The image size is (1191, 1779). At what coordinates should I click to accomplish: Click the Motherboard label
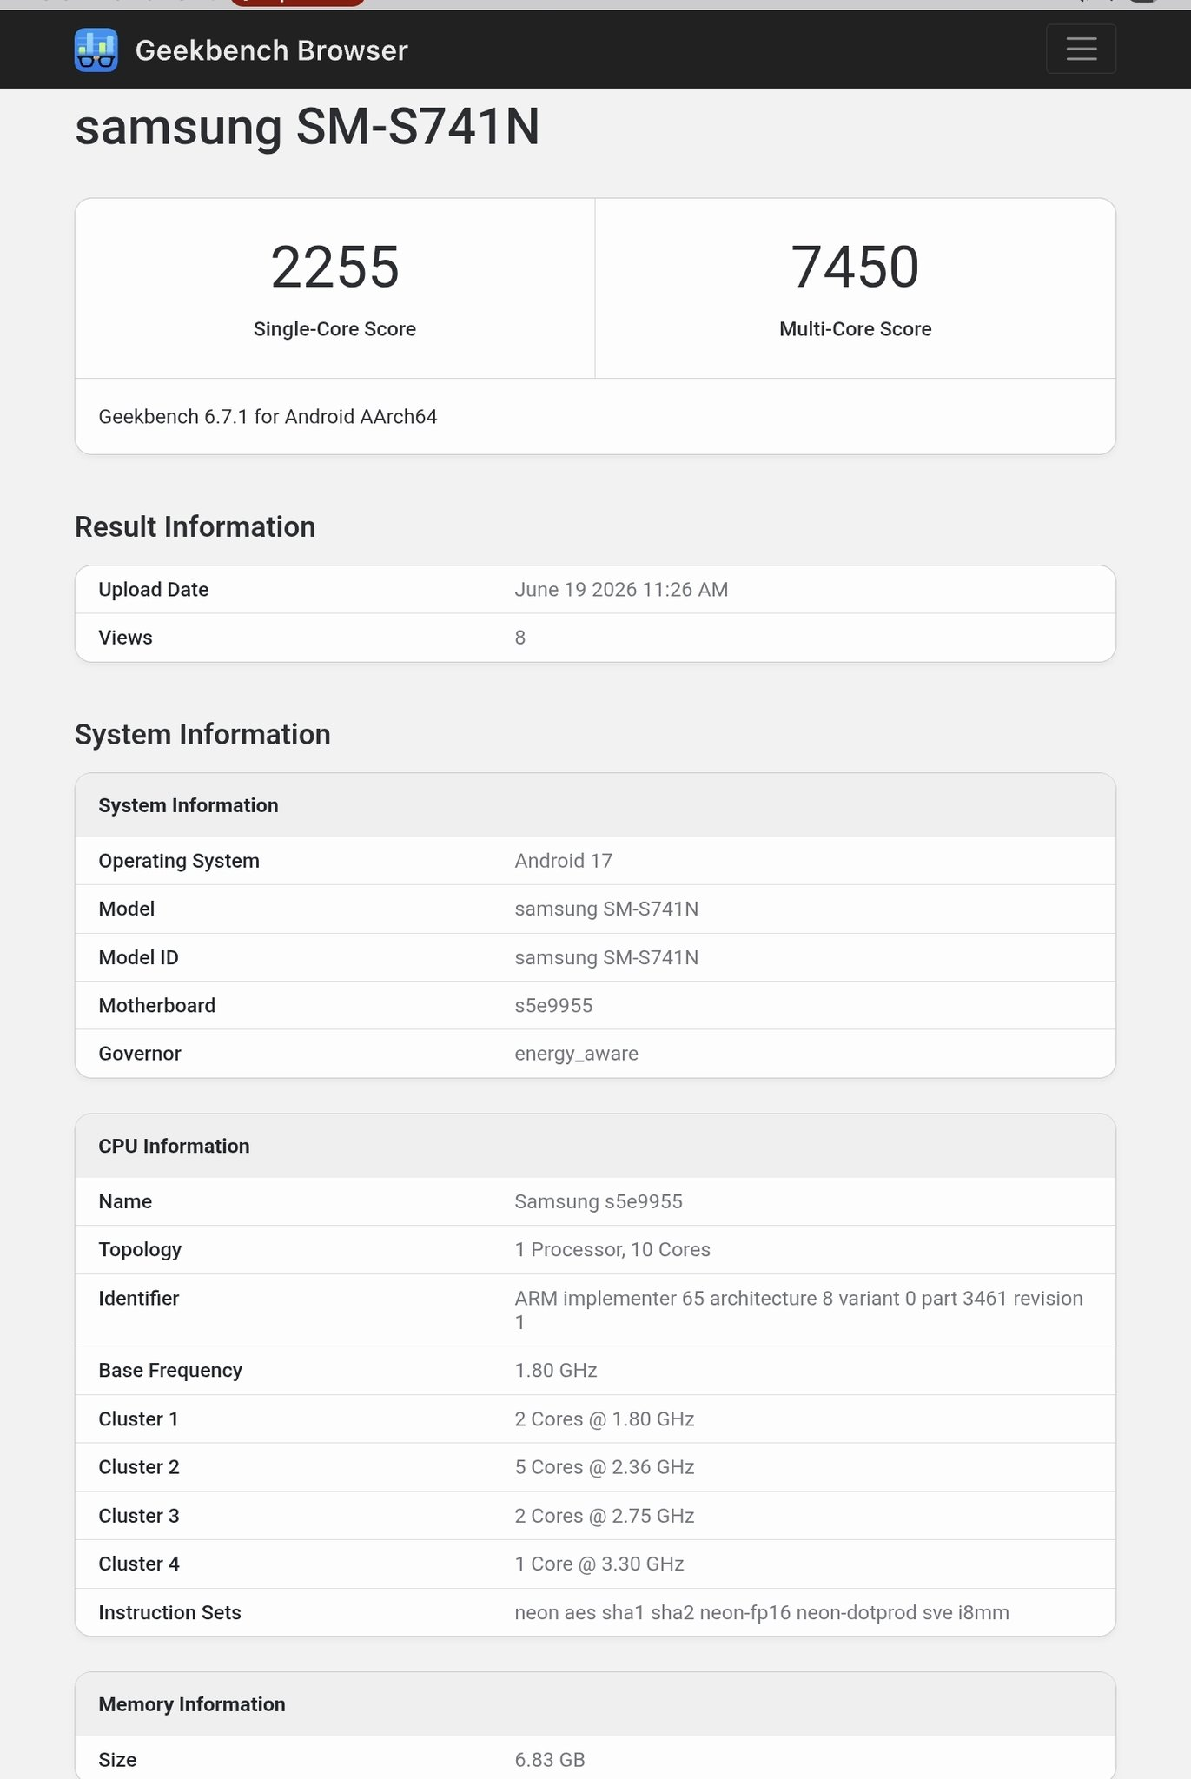(156, 1005)
